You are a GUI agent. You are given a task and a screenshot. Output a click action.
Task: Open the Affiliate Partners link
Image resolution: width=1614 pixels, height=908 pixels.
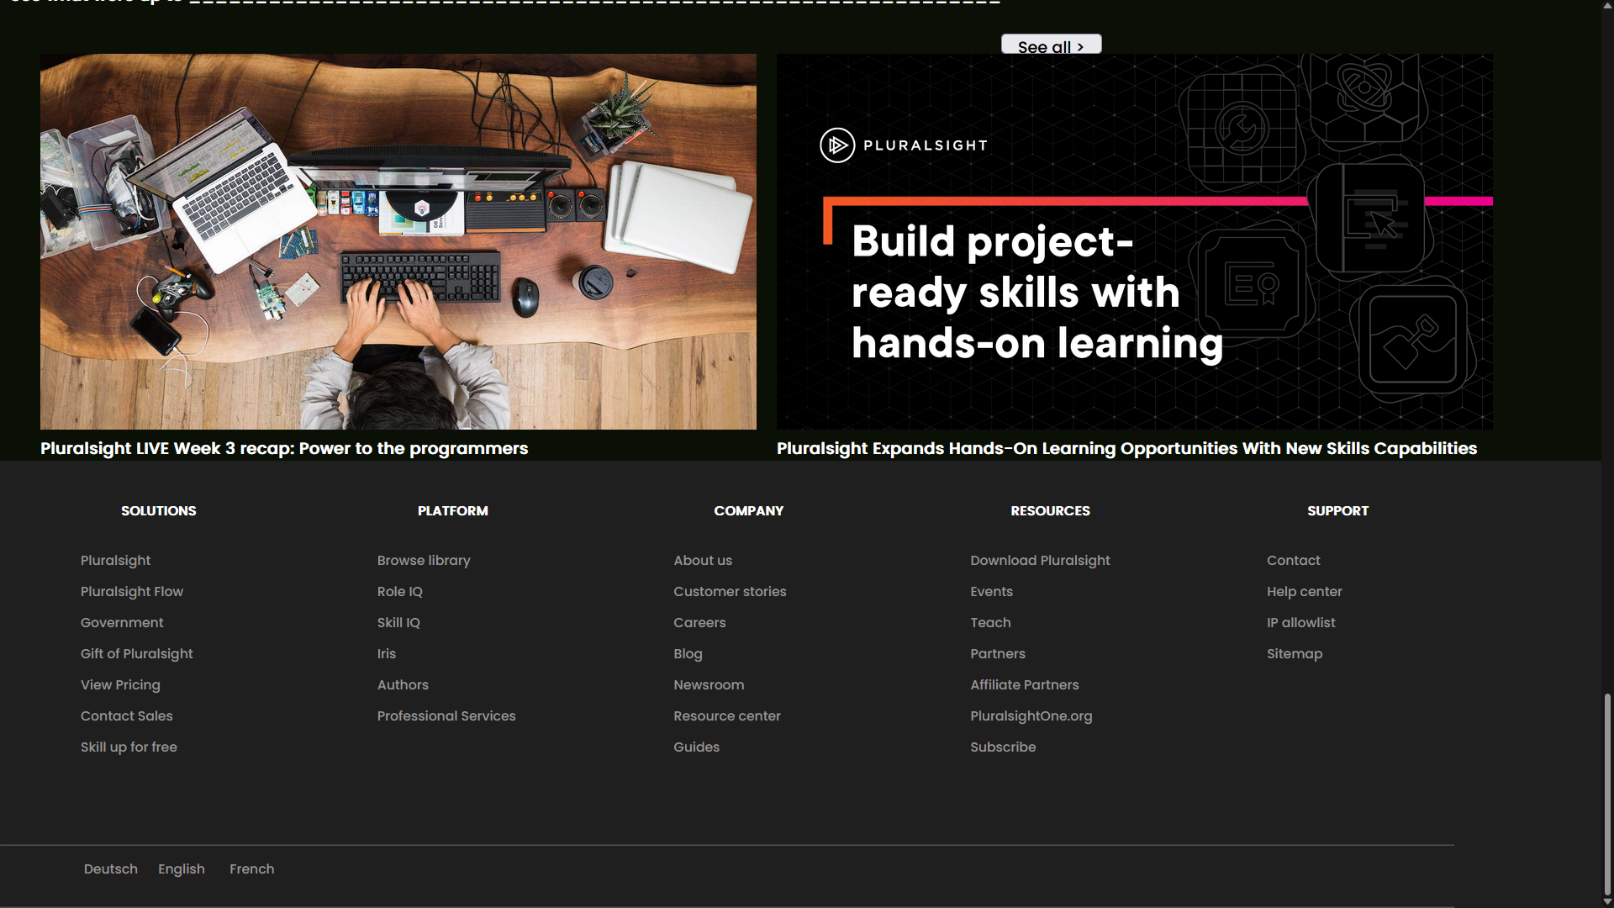1024,684
